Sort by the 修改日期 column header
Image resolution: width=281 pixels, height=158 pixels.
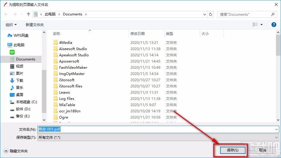click(x=138, y=33)
